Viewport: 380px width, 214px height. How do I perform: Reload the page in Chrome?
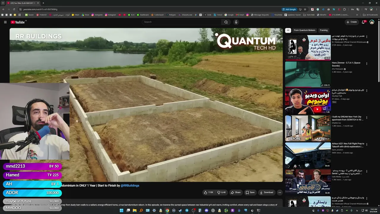click(x=14, y=9)
